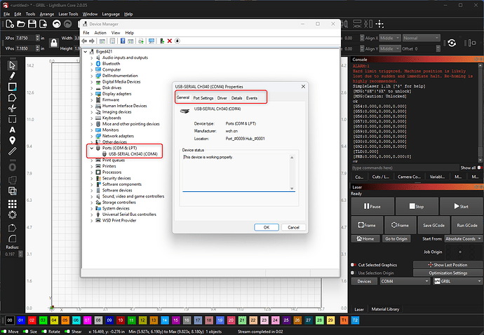Screen dimensions: 484x335
Task: Click OK in the Properties dialog
Action: click(x=266, y=227)
